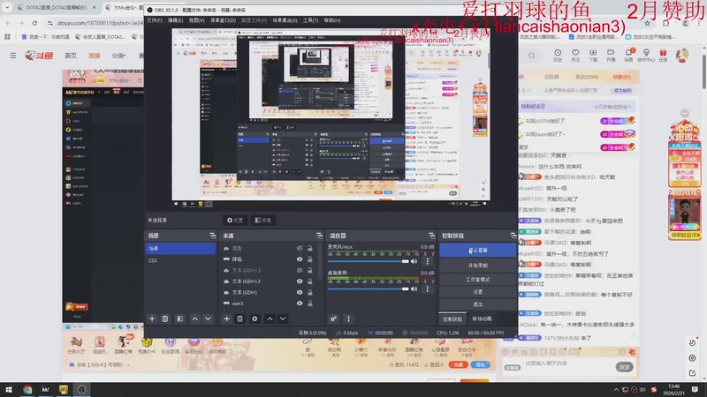Add a new source with the Sources plus icon
The height and width of the screenshot is (397, 707).
tap(226, 318)
